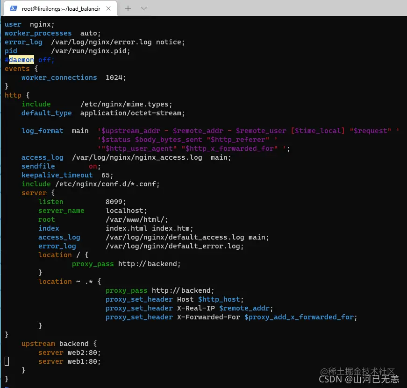This screenshot has width=407, height=388.
Task: Click the PowerShell icon on the terminal tab
Action: 13,8
